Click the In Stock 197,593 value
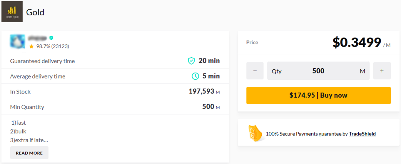This screenshot has height=164, width=401. click(201, 91)
